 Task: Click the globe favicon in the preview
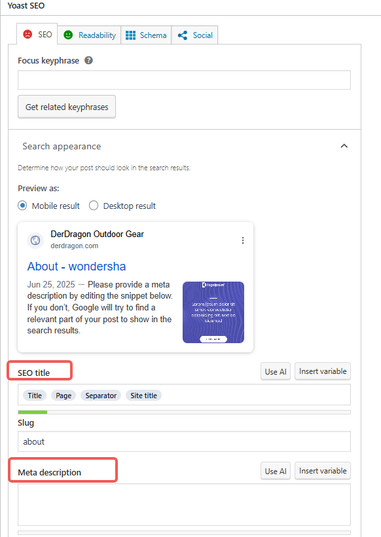tap(35, 240)
